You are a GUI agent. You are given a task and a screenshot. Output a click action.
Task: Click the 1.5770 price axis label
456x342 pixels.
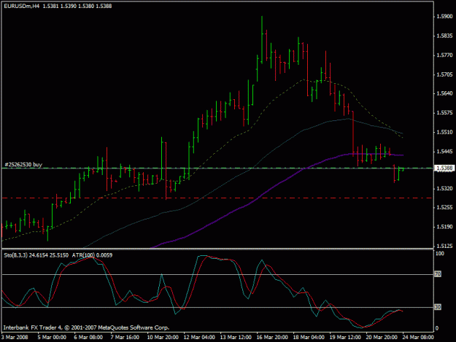(x=444, y=55)
